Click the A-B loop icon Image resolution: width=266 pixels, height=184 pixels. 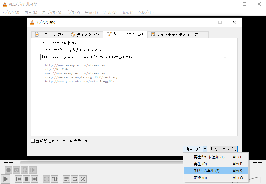pos(25,170)
